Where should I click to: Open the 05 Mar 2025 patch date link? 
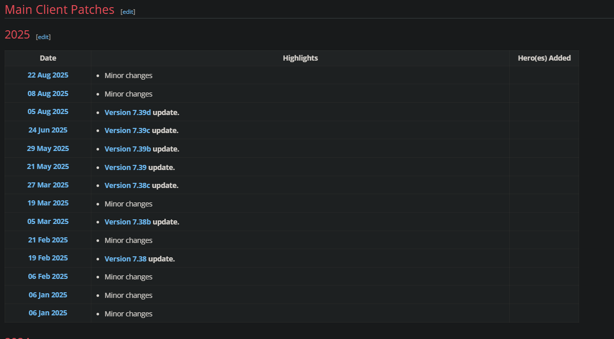[x=48, y=221]
